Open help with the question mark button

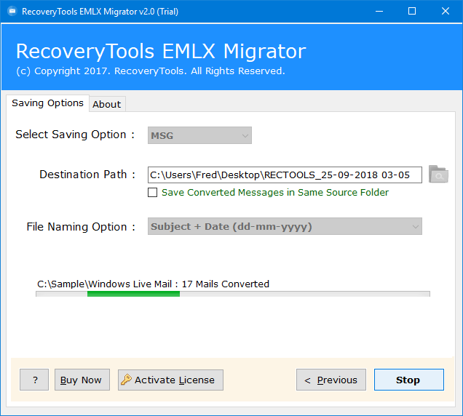[34, 380]
